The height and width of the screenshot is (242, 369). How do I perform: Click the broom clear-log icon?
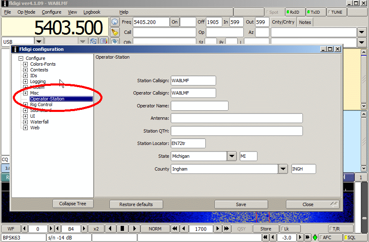pyautogui.click(x=114, y=32)
